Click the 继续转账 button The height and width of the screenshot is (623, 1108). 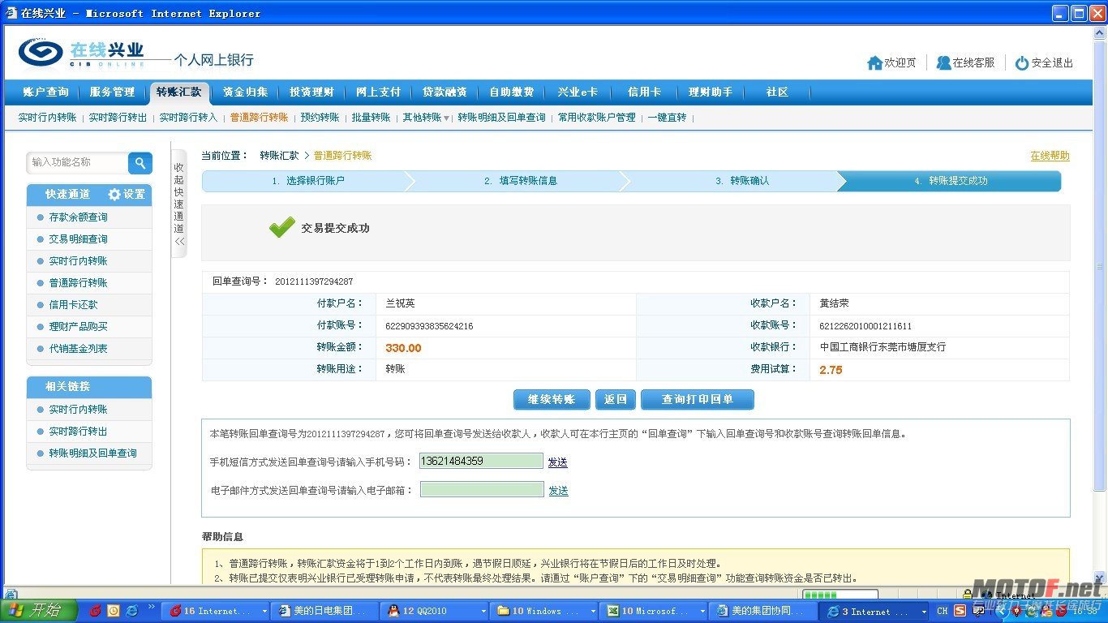552,400
